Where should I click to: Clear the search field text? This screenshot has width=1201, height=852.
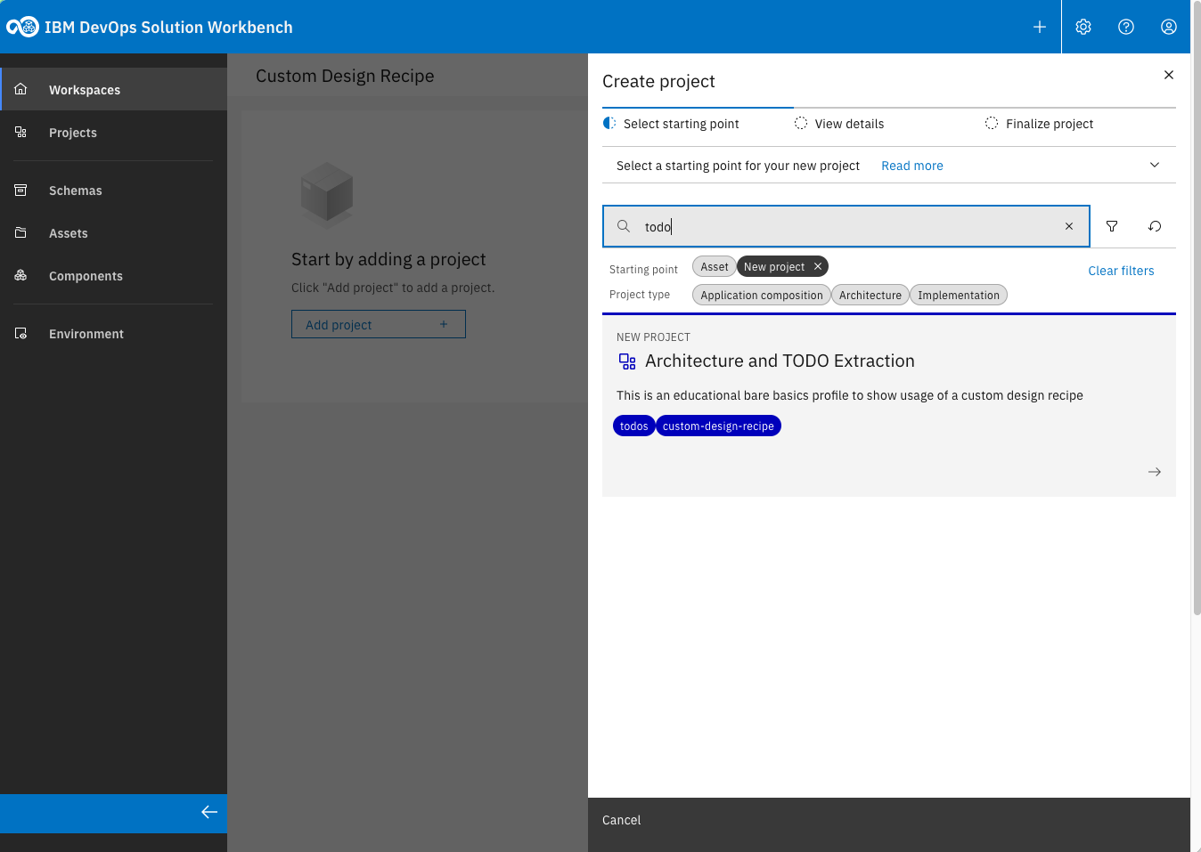pos(1069,226)
